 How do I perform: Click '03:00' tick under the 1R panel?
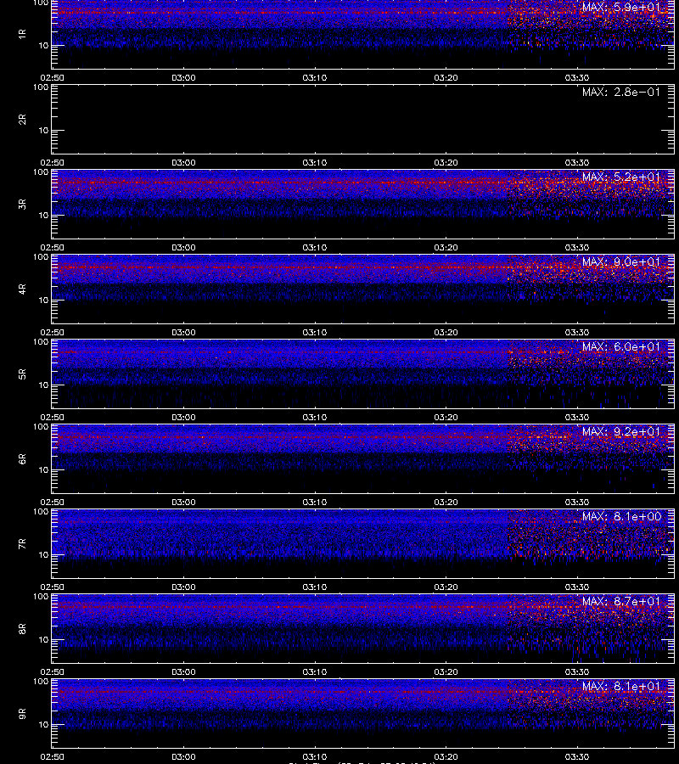[183, 77]
